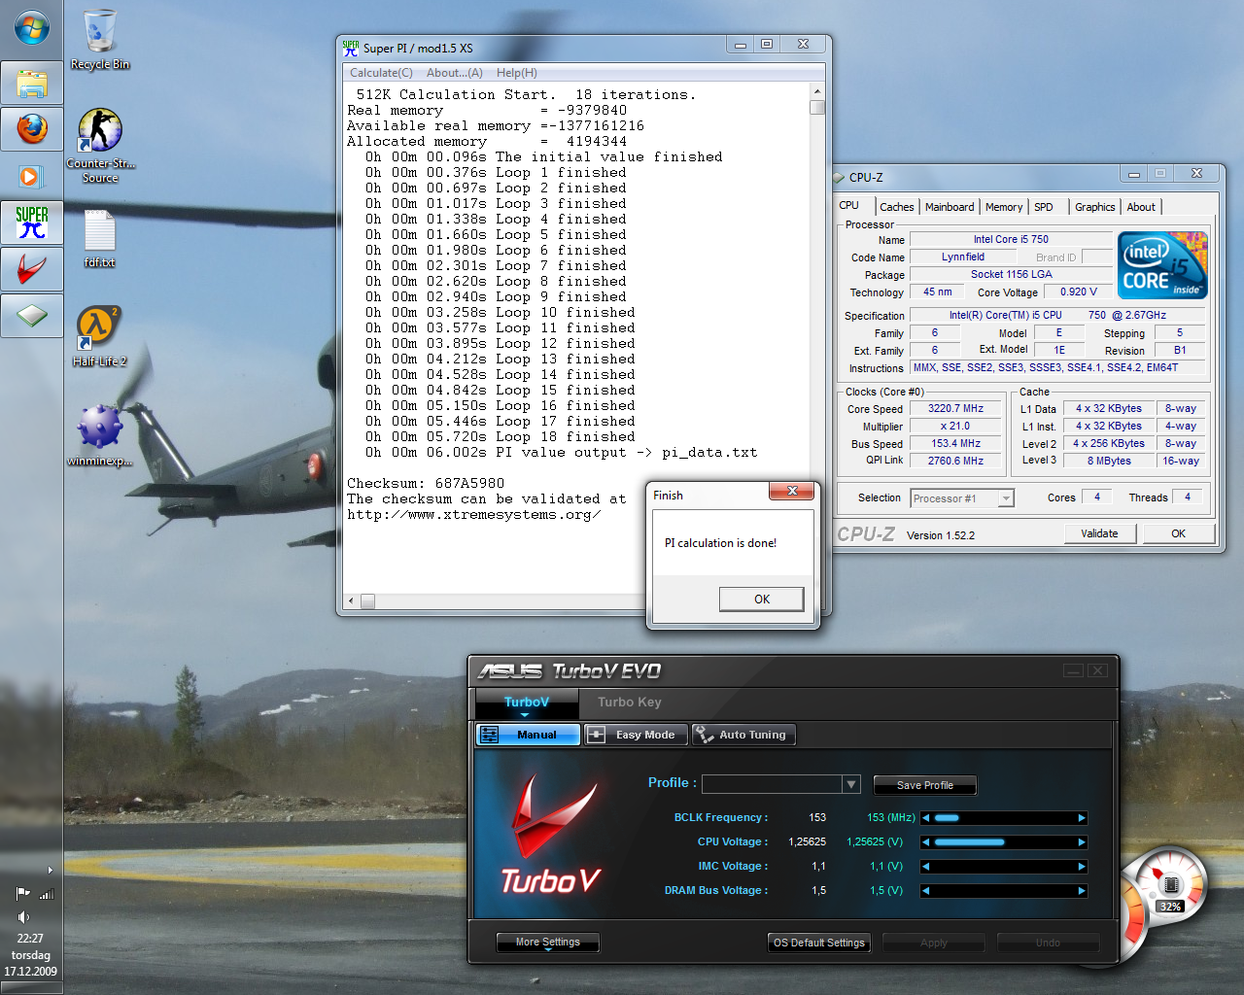Increase IMC Voltage with right arrow
This screenshot has height=995, width=1244.
tap(1082, 867)
